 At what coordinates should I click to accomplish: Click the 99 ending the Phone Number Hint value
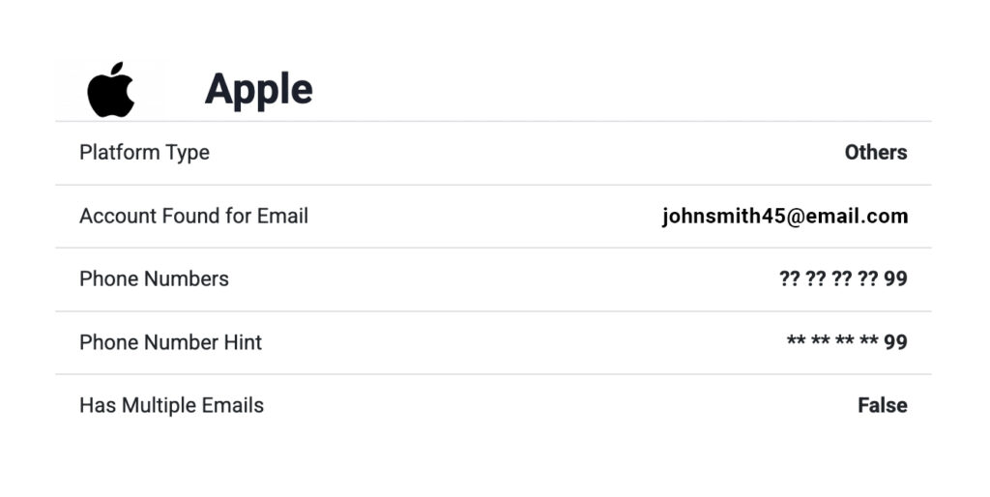point(895,342)
